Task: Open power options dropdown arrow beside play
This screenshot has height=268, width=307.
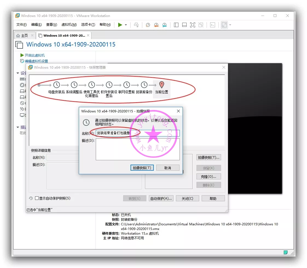Action: pos(126,25)
